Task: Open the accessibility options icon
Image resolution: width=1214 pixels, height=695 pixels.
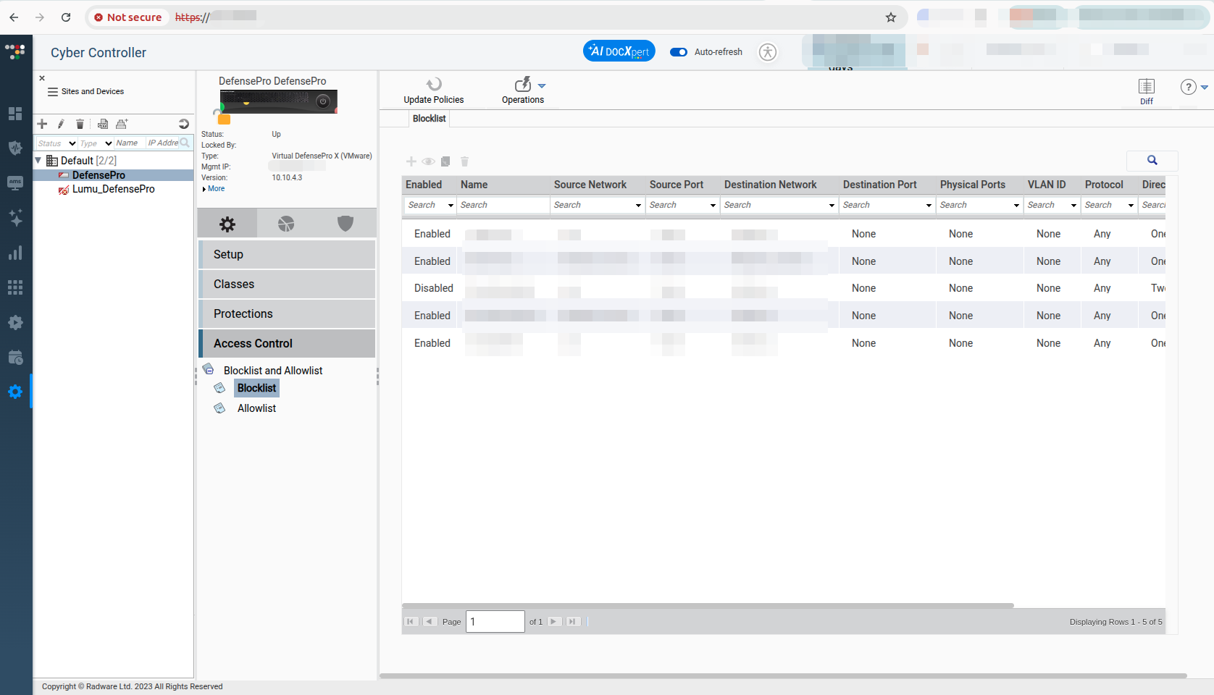Action: pos(768,52)
